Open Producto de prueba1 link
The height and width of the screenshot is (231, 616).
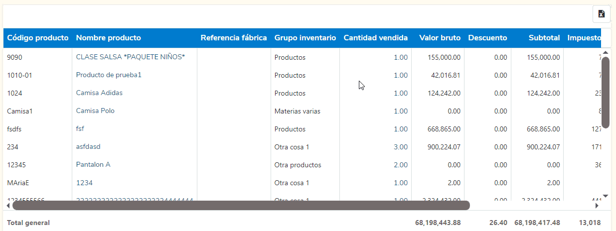coord(109,75)
